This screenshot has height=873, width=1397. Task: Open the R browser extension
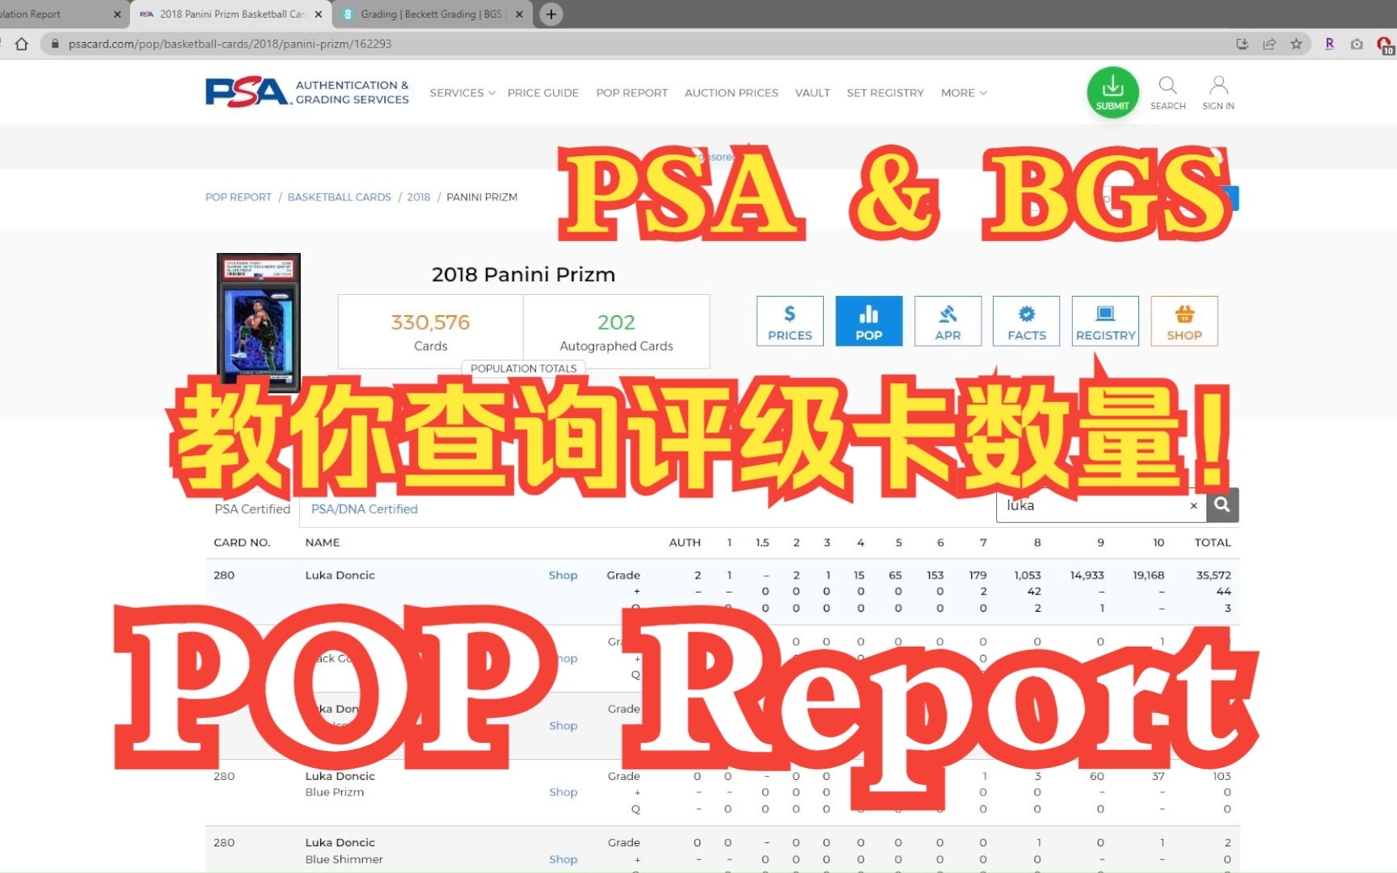pos(1329,44)
